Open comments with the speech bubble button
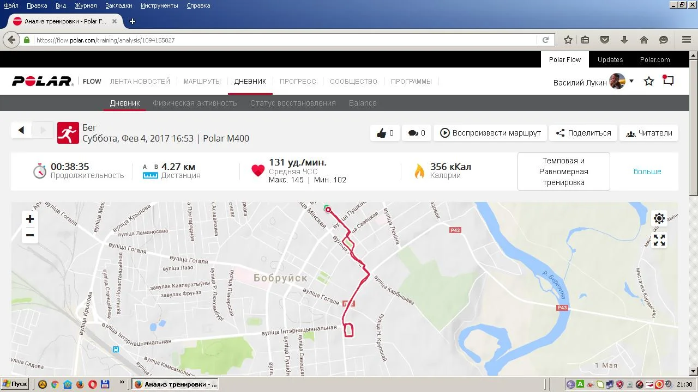Screen dimensions: 698x392 (x=417, y=133)
